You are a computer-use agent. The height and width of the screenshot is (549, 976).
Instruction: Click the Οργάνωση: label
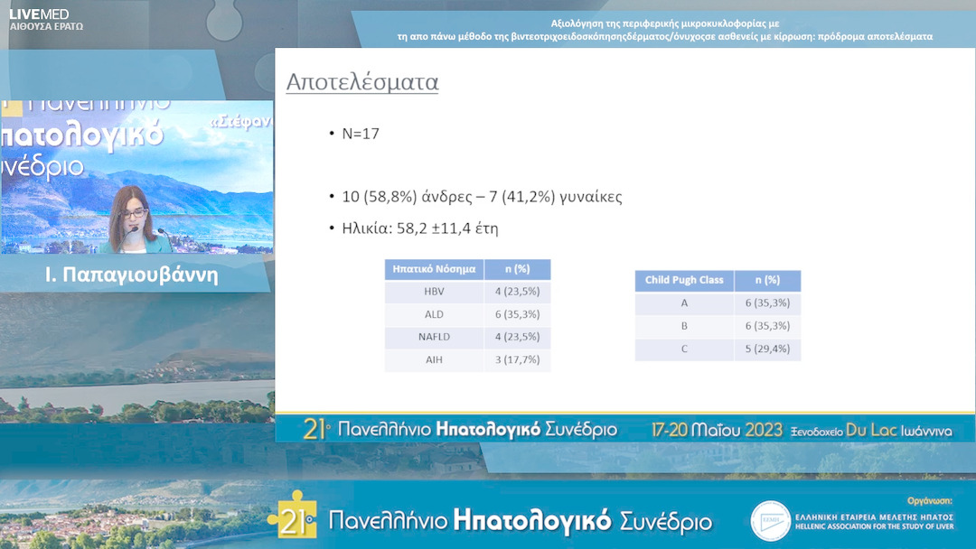coord(929,500)
